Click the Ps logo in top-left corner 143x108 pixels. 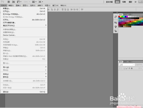pyautogui.click(x=2, y=2)
